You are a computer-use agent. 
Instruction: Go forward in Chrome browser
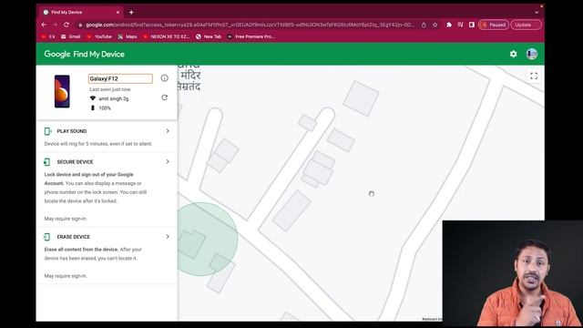click(x=55, y=25)
